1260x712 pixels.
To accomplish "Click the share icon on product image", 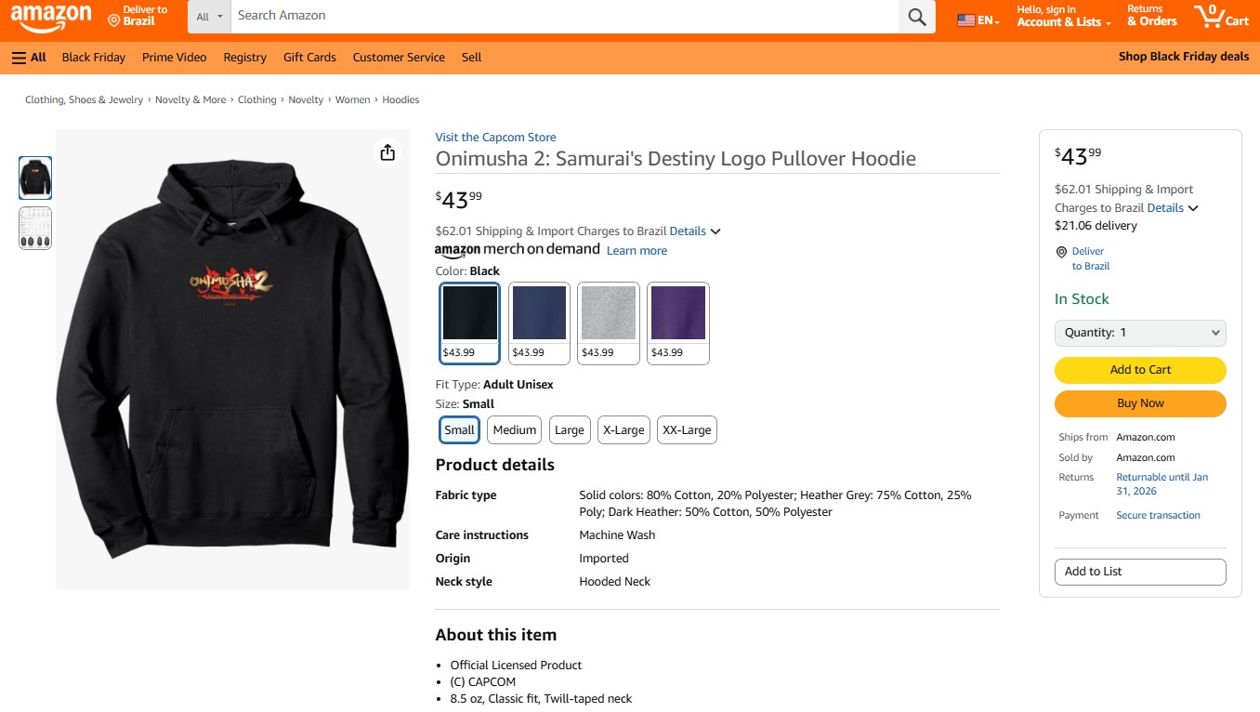I will click(x=387, y=152).
